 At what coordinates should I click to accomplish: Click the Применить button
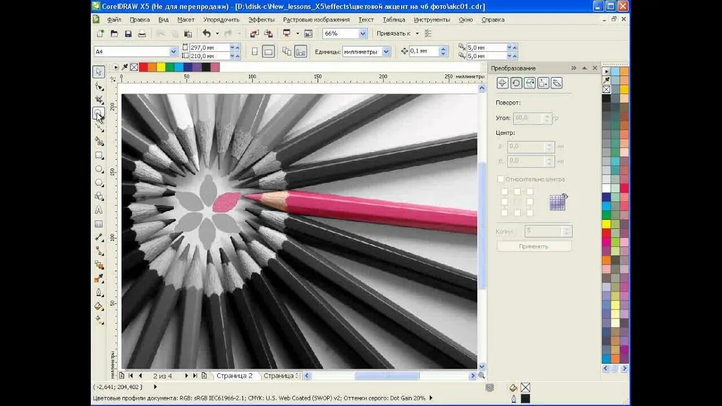click(534, 246)
